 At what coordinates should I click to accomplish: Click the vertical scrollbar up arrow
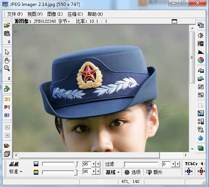tap(192, 28)
